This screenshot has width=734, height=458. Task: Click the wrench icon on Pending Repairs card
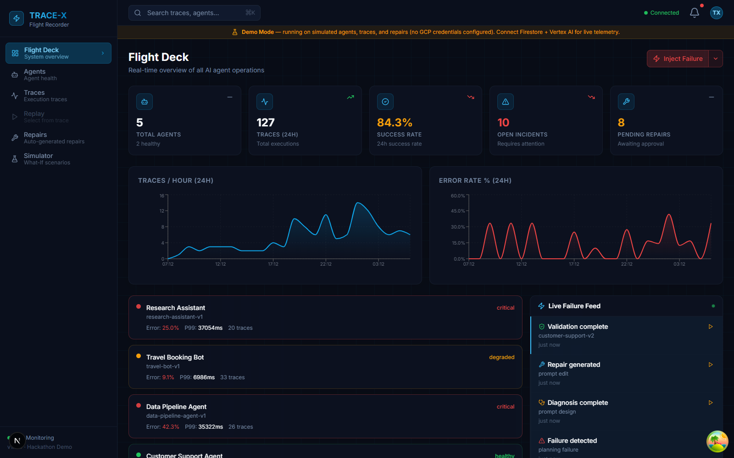pyautogui.click(x=626, y=102)
